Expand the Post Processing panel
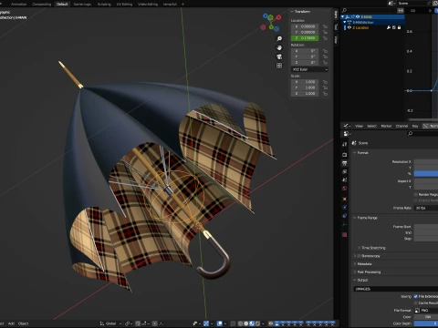The image size is (438, 328). coord(367,272)
